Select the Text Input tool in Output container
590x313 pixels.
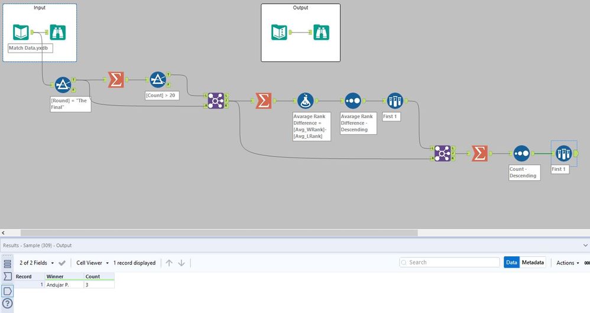tap(279, 32)
